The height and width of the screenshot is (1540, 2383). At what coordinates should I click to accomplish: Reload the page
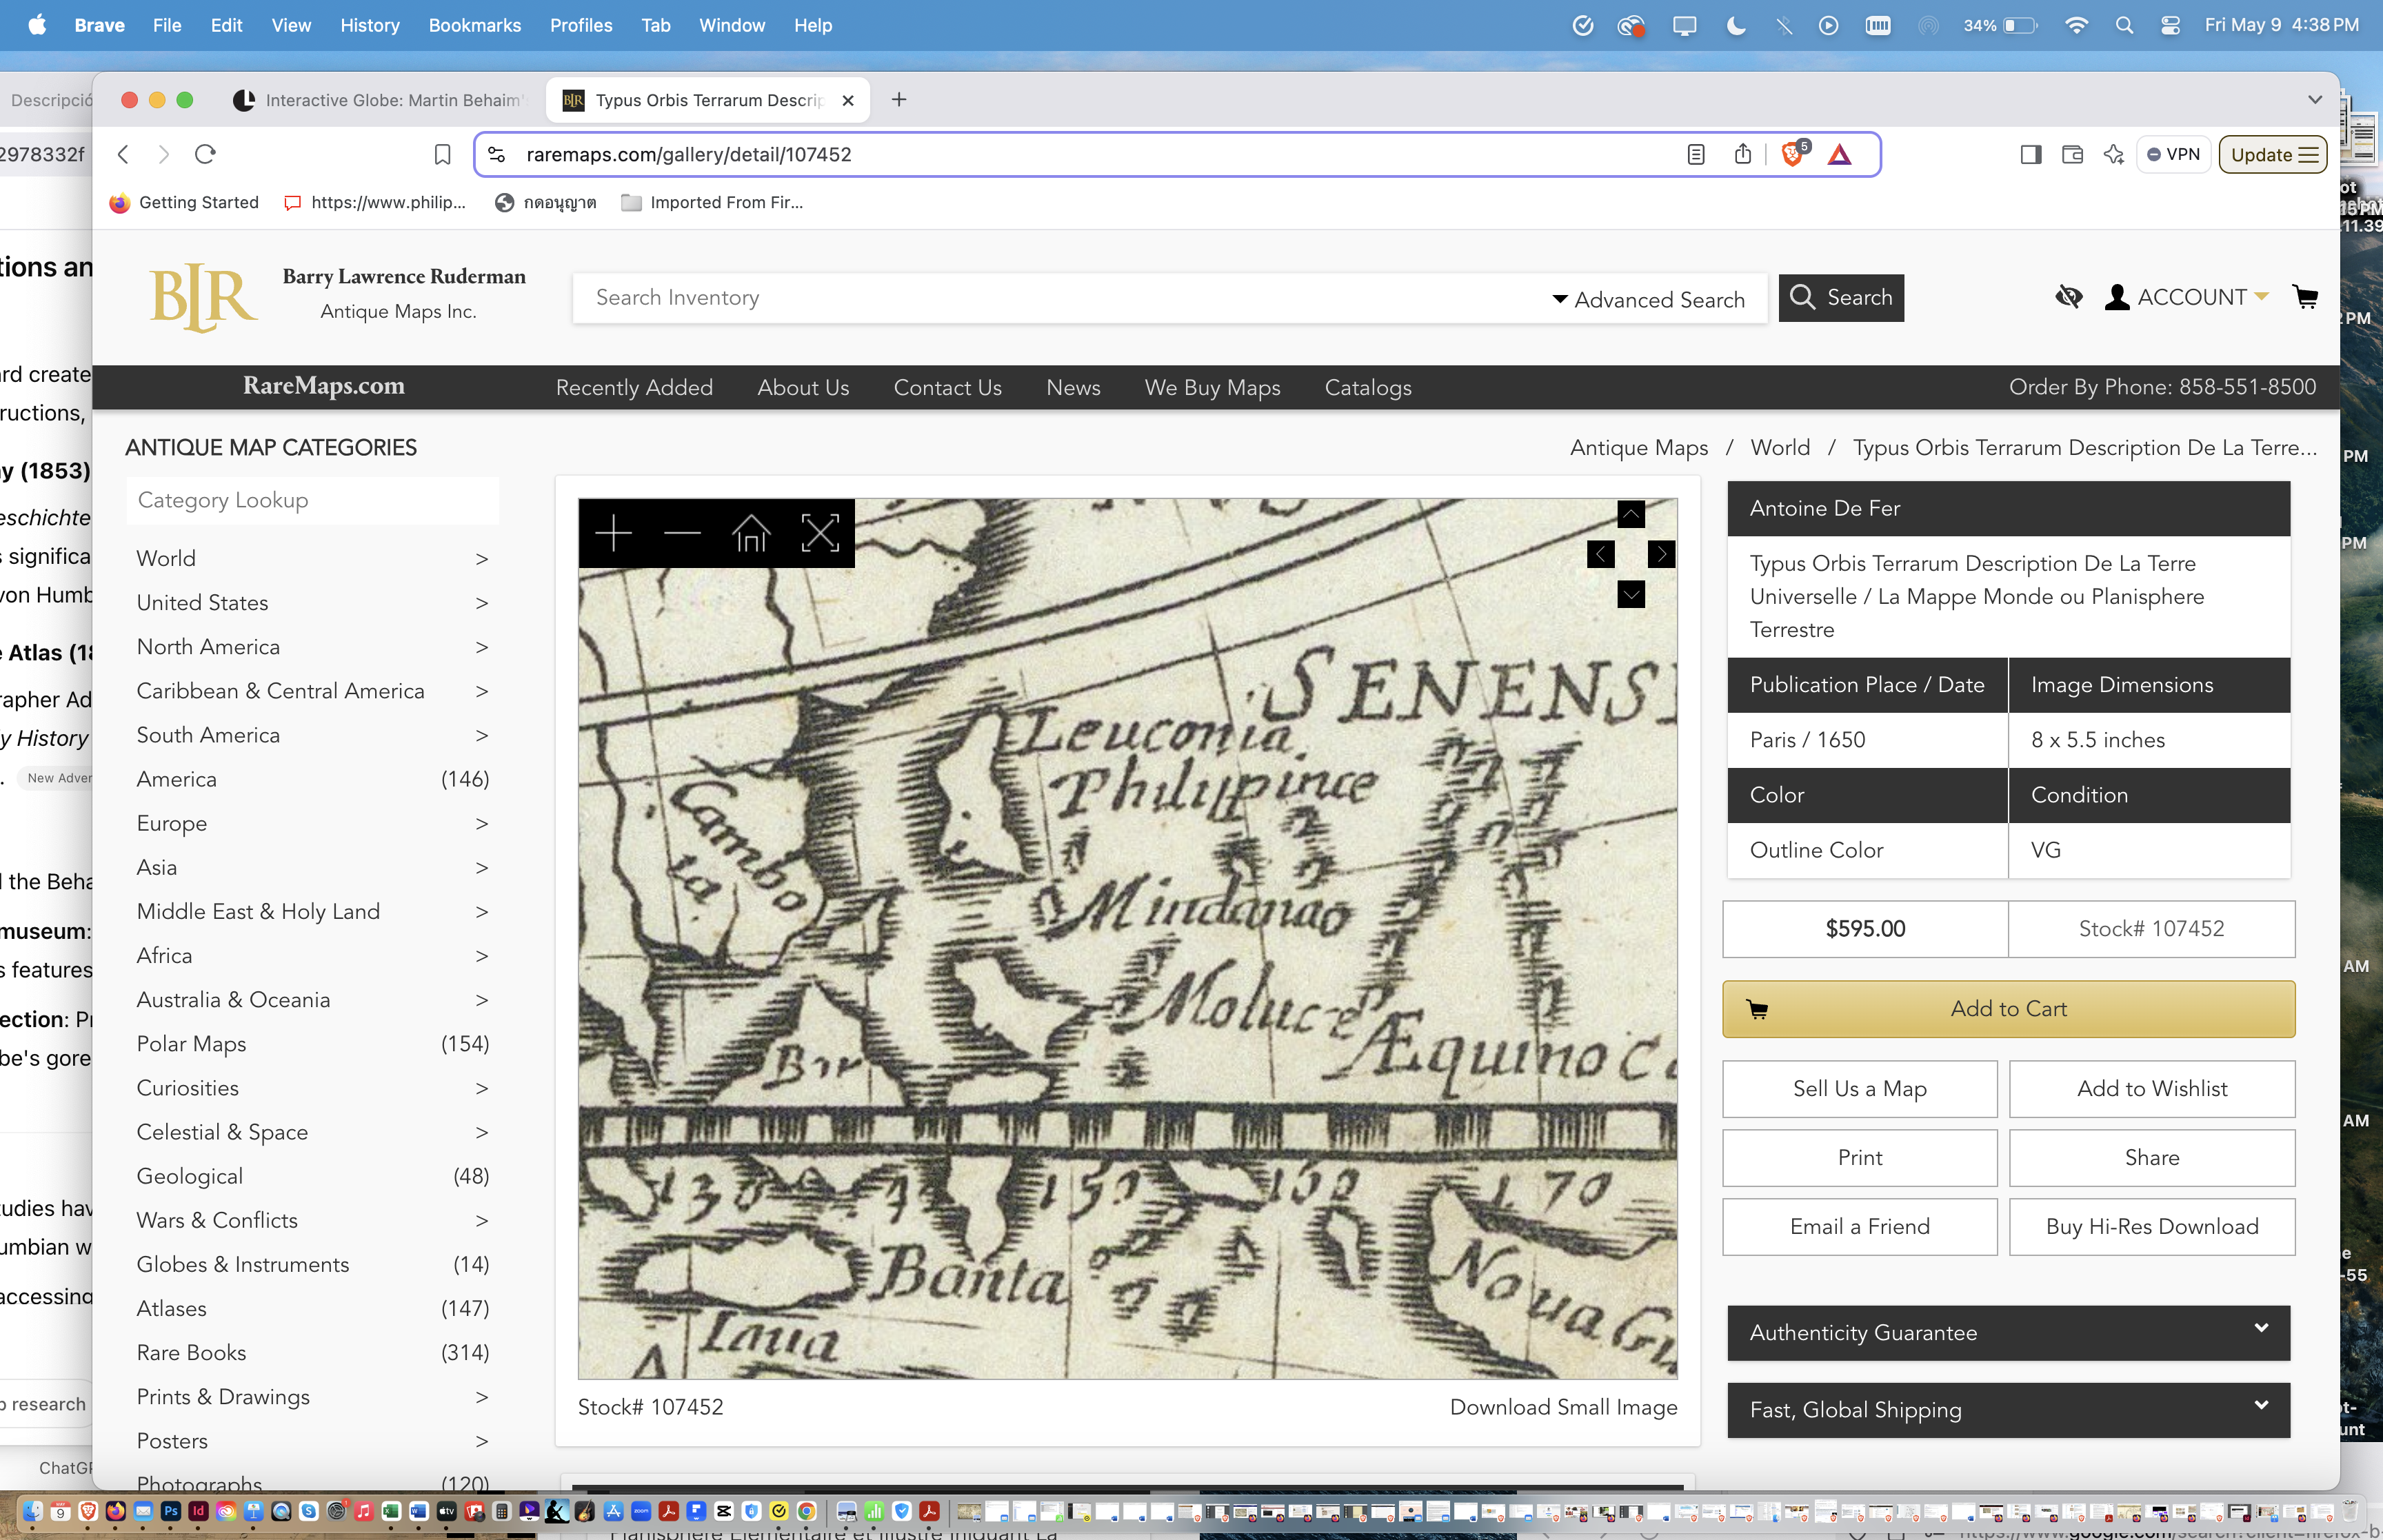[205, 154]
